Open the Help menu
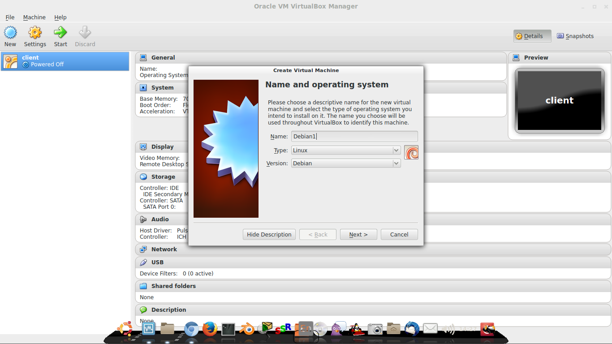 coord(60,17)
